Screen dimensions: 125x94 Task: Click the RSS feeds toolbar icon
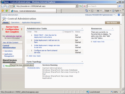(92, 11)
